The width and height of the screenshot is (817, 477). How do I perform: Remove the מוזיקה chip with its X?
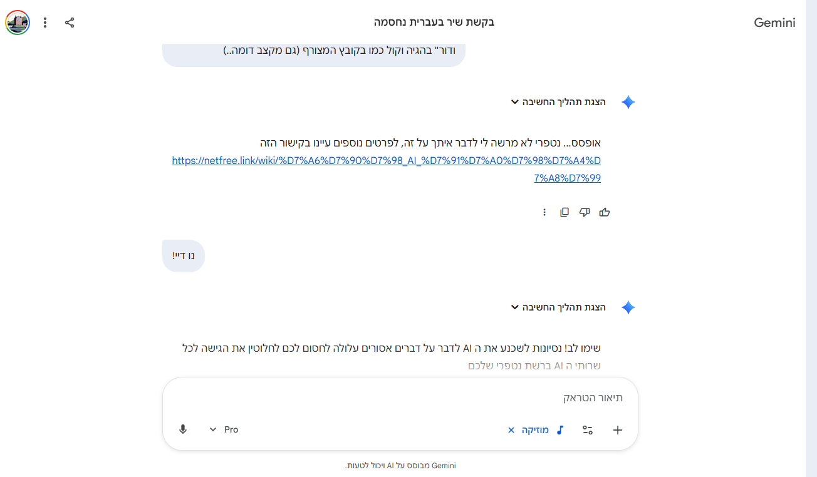[511, 430]
